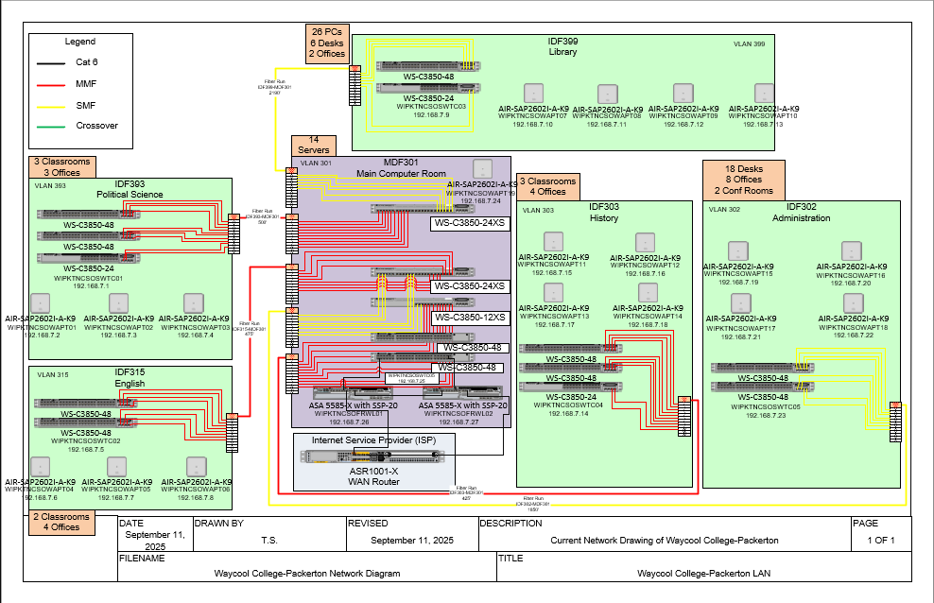Select the WIPKTNCSOWAPT10 access point icon

tap(764, 94)
